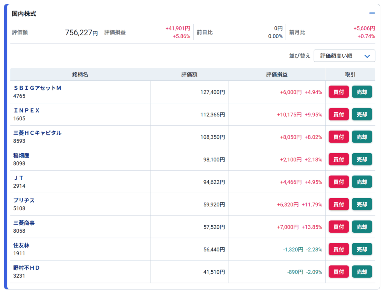The height and width of the screenshot is (292, 385).
Task: Click 買付 button for ＩＮＰＥＸ
Action: [x=339, y=114]
